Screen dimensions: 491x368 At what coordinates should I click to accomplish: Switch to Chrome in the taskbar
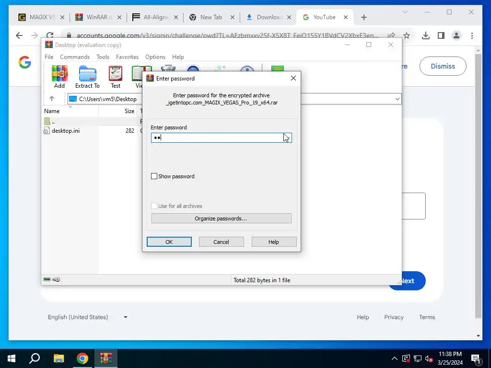(82, 358)
